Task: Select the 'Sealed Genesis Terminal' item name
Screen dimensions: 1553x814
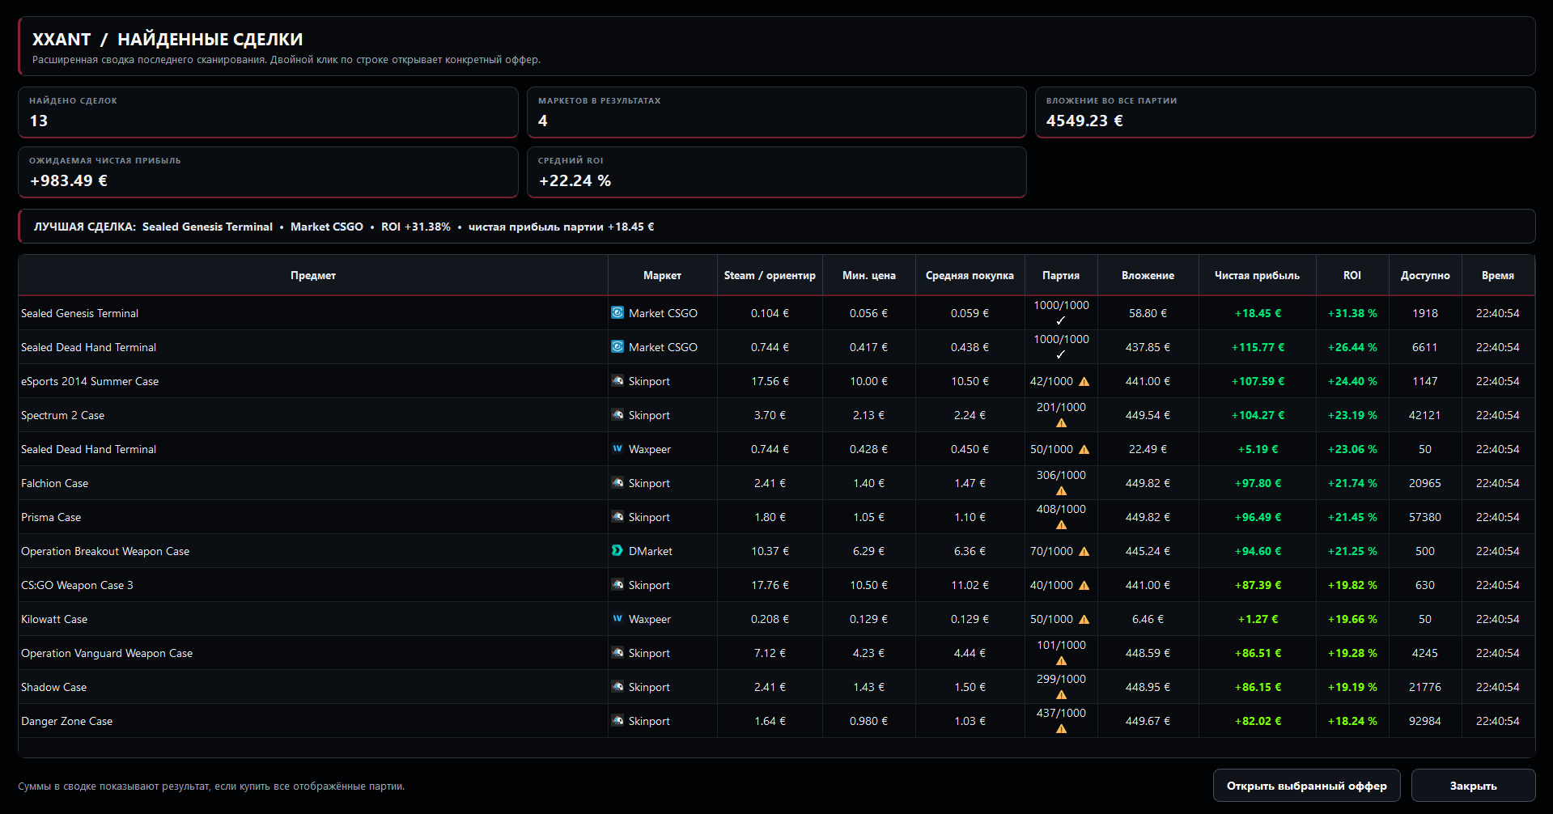Action: (79, 313)
